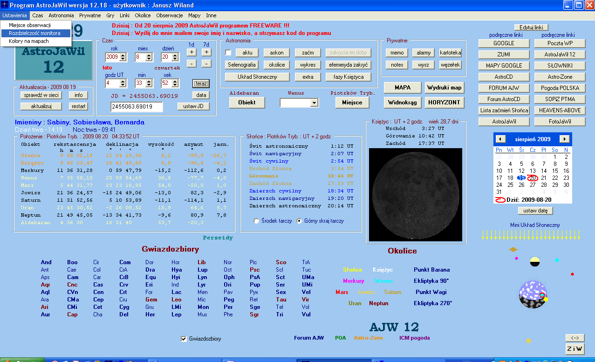Screen dimensions: 595x362
Task: Click sprawdź w sieci update button
Action: [41, 95]
